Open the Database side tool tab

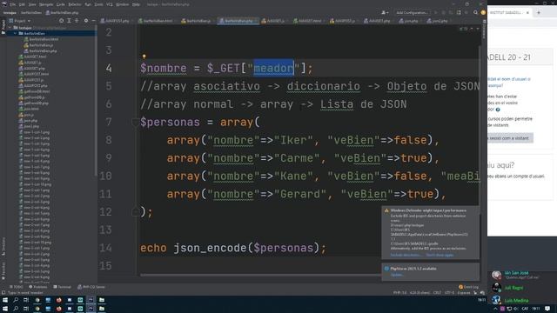(484, 30)
